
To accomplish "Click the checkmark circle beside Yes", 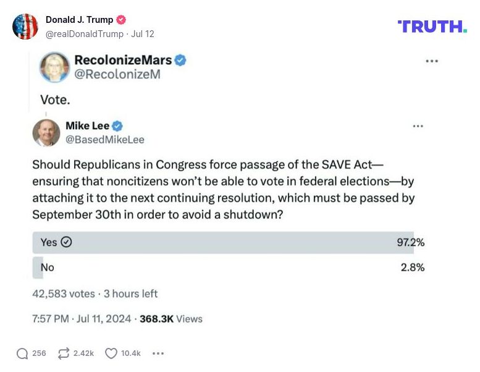I will point(66,242).
